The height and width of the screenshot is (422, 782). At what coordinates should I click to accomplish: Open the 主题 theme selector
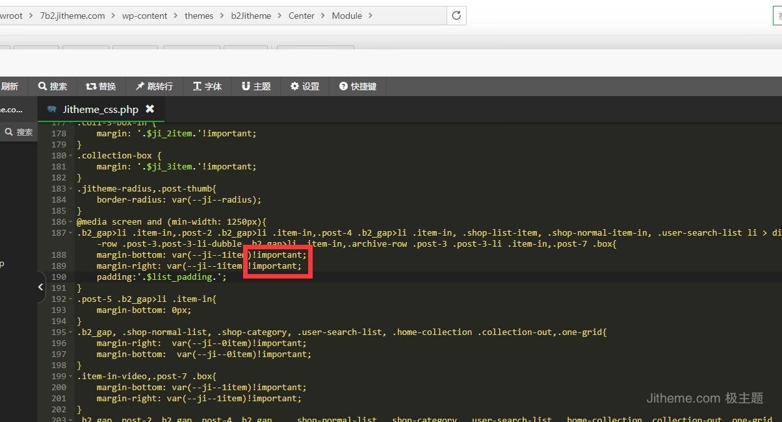click(256, 86)
